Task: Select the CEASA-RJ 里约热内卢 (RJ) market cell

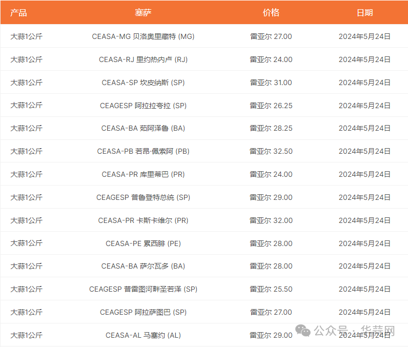Action: tap(143, 59)
